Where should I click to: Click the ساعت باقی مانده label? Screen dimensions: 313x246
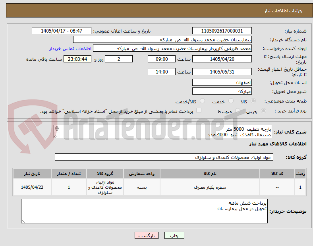[x=44, y=59]
